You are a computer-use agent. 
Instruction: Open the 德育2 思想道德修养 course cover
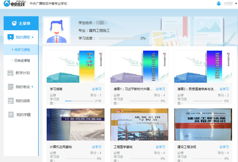(x=203, y=67)
